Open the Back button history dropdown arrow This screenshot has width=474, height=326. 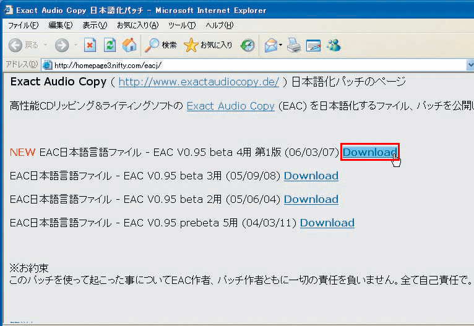[45, 45]
